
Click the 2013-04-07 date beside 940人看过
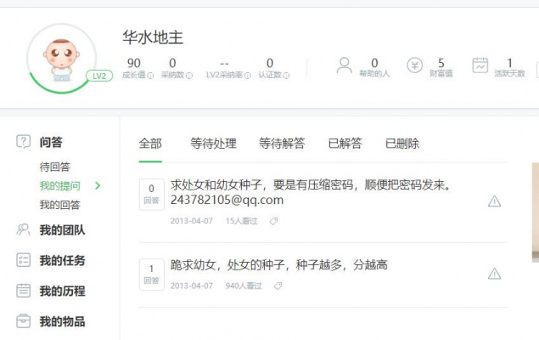coord(192,286)
